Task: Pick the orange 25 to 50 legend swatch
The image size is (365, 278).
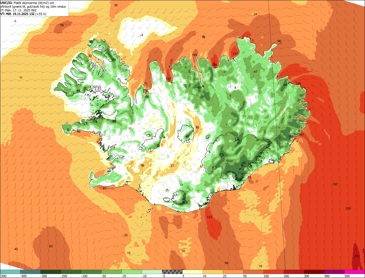Action: pos(233,272)
